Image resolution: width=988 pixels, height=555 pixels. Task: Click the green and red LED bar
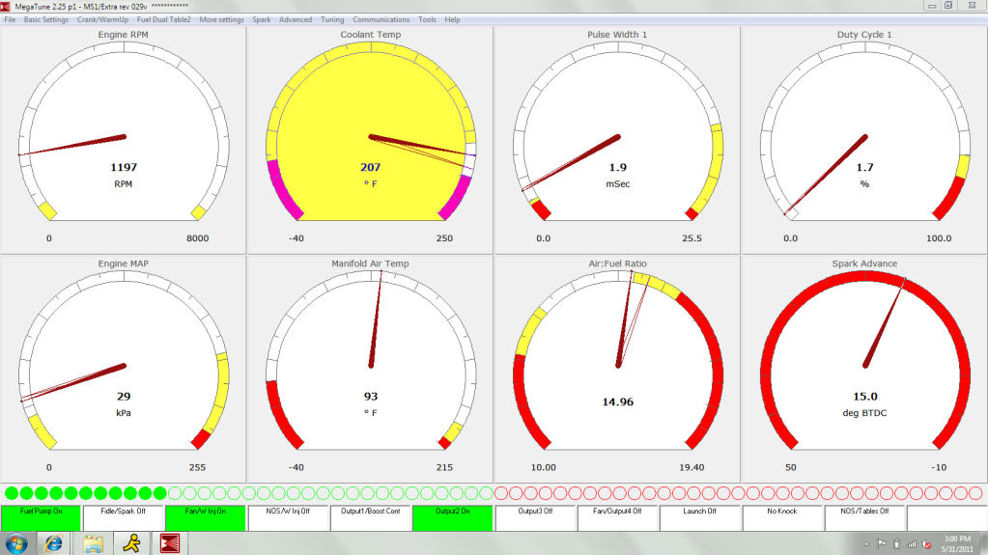point(494,493)
